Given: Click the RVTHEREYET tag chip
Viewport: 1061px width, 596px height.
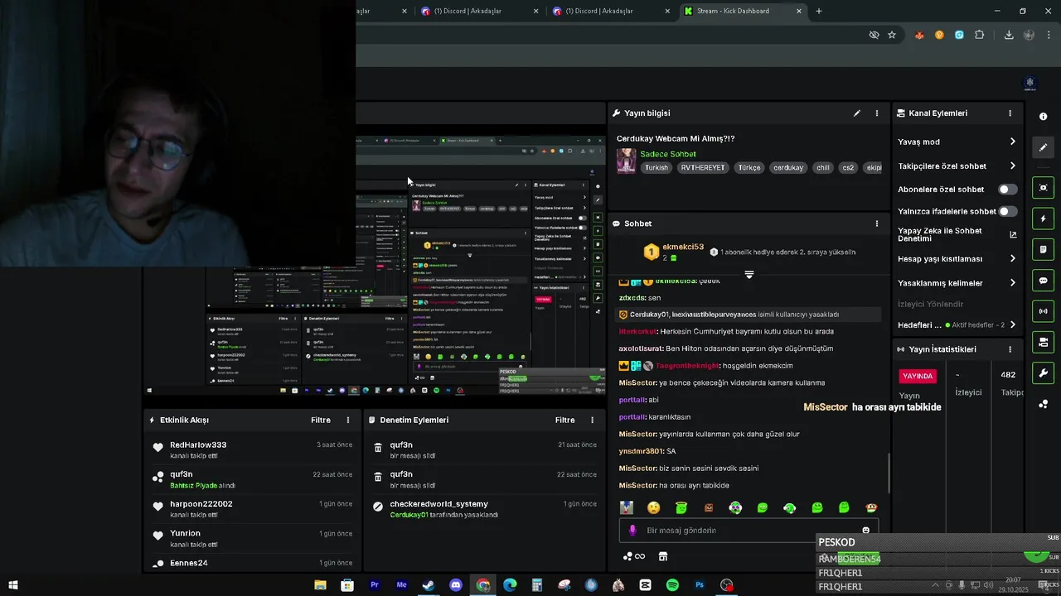Looking at the screenshot, I should click(703, 167).
